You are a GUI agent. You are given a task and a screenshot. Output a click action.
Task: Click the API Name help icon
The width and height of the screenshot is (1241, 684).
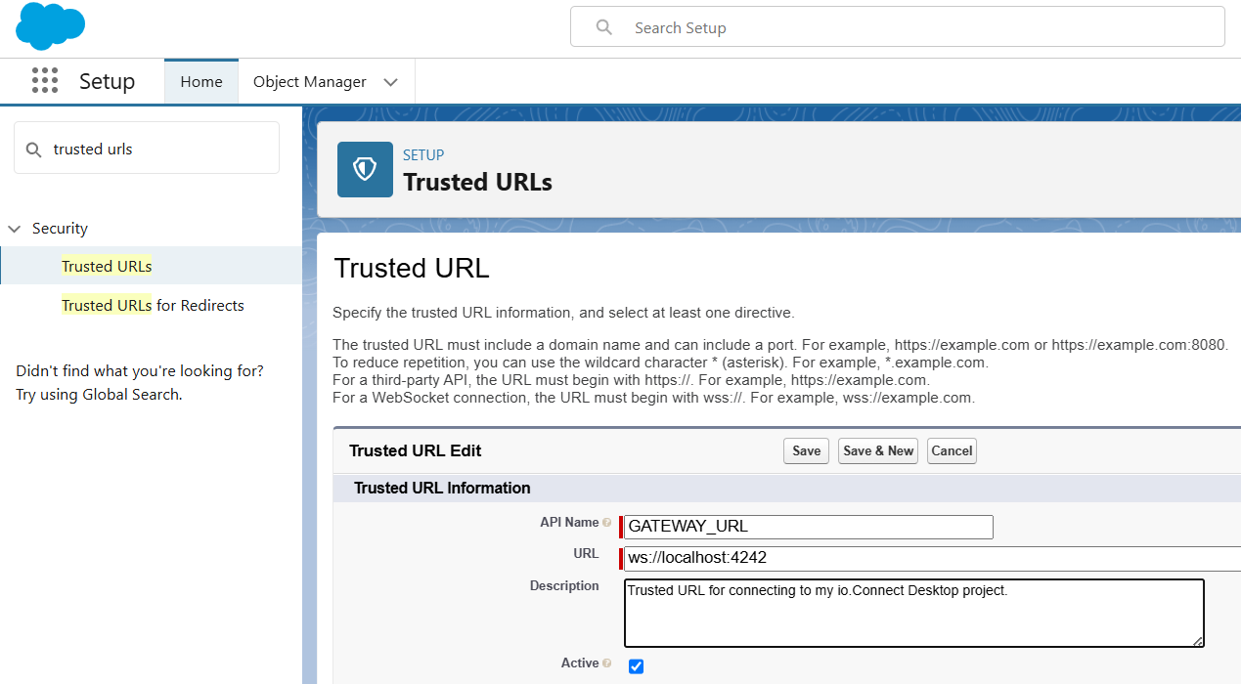pos(607,523)
